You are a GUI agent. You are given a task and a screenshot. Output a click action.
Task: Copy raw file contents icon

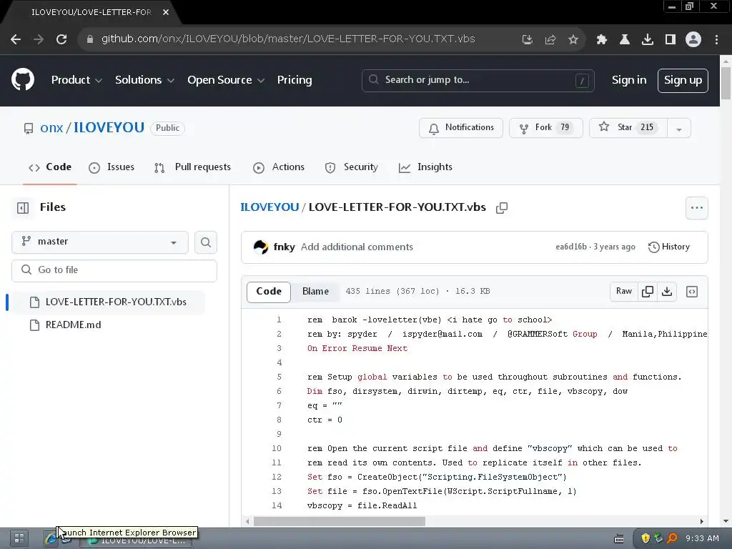(648, 292)
